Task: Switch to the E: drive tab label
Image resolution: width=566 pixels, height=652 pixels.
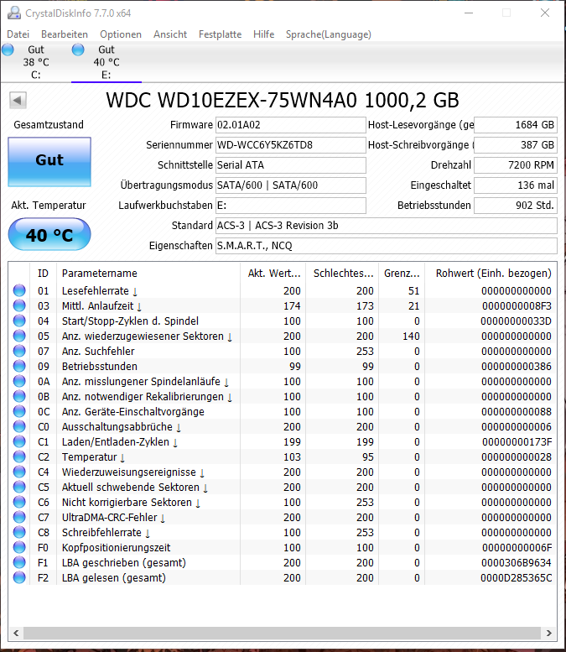Action: pos(106,75)
